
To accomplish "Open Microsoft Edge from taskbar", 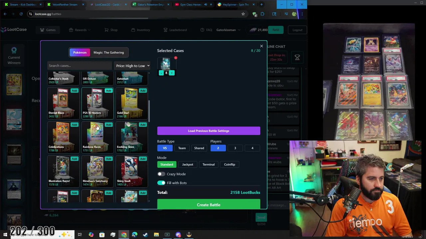I will coord(134,235).
